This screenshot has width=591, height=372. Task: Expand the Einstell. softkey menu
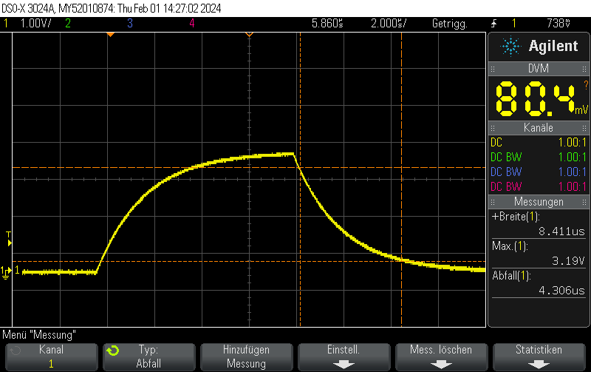click(x=344, y=356)
